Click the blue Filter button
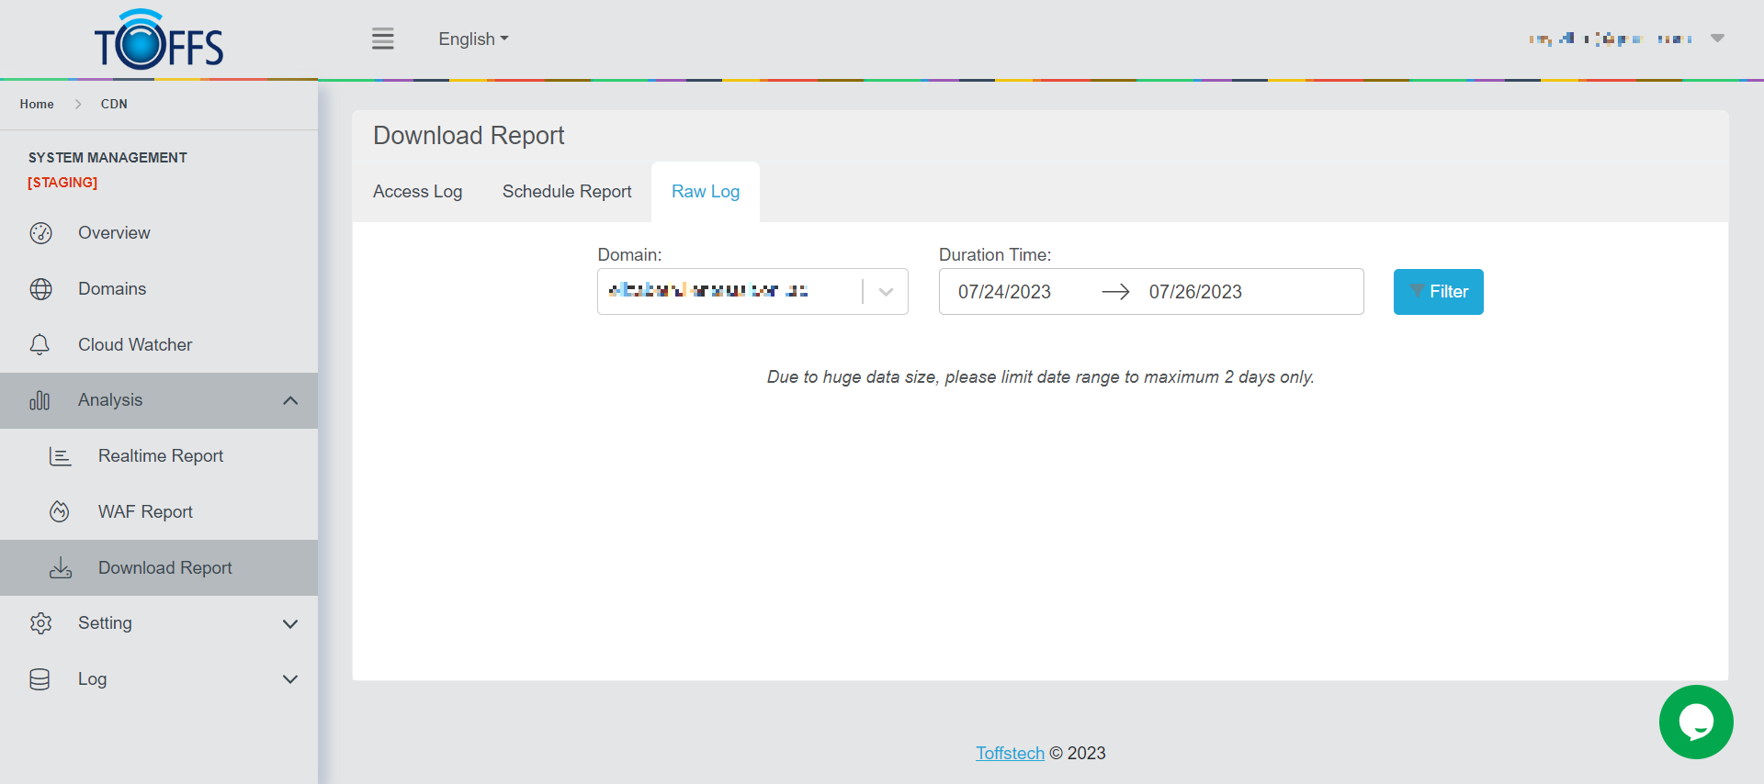The width and height of the screenshot is (1764, 784). [1438, 292]
